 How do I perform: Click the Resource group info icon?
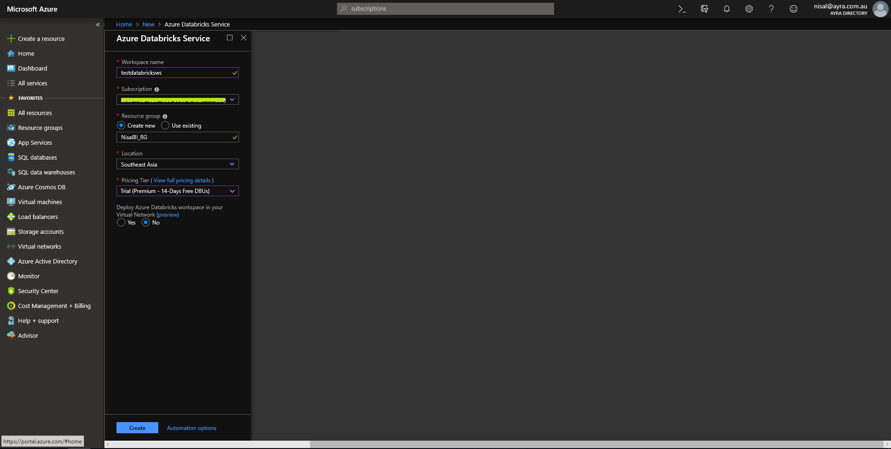coord(165,116)
